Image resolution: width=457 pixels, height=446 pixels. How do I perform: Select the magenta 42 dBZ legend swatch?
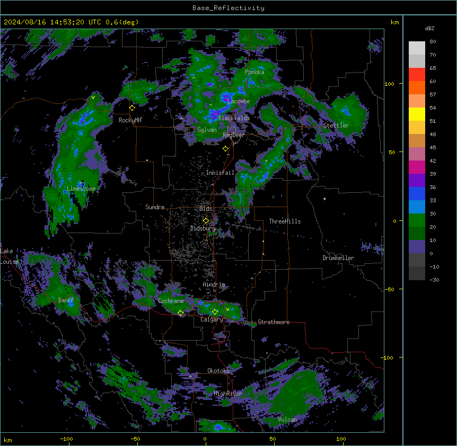pyautogui.click(x=417, y=167)
